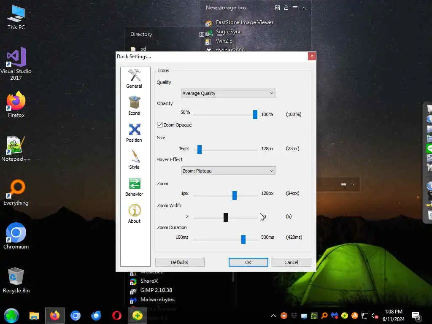The image size is (432, 324).
Task: Open the New storage box hamburger menu
Action: coord(295,8)
